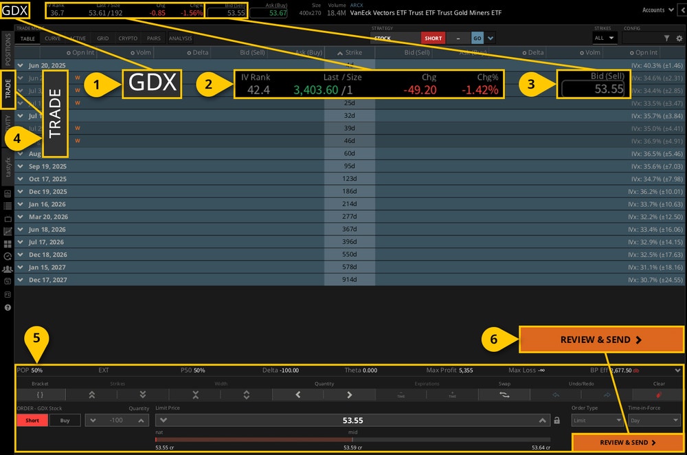Select Buy in the GDX Stock order
Image resolution: width=687 pixels, height=455 pixels.
coord(65,420)
